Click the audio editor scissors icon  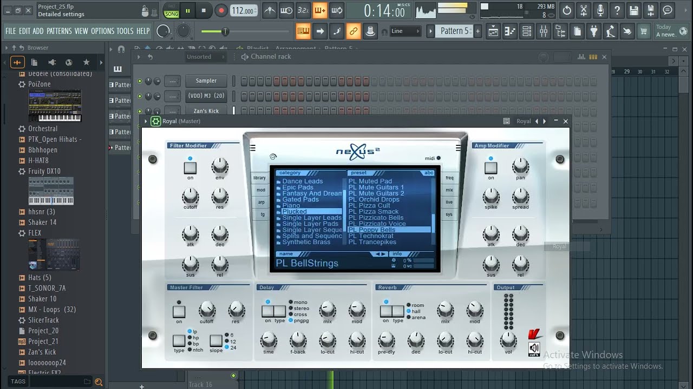click(584, 10)
